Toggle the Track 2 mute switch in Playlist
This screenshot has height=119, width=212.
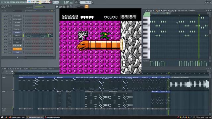[x=12, y=90]
